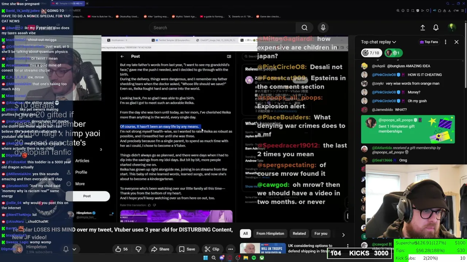Open the YouTube notifications bell

click(436, 28)
